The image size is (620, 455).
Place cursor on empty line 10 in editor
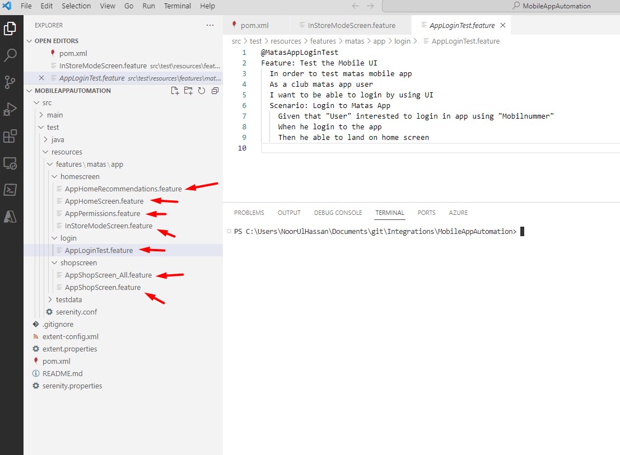coord(440,148)
